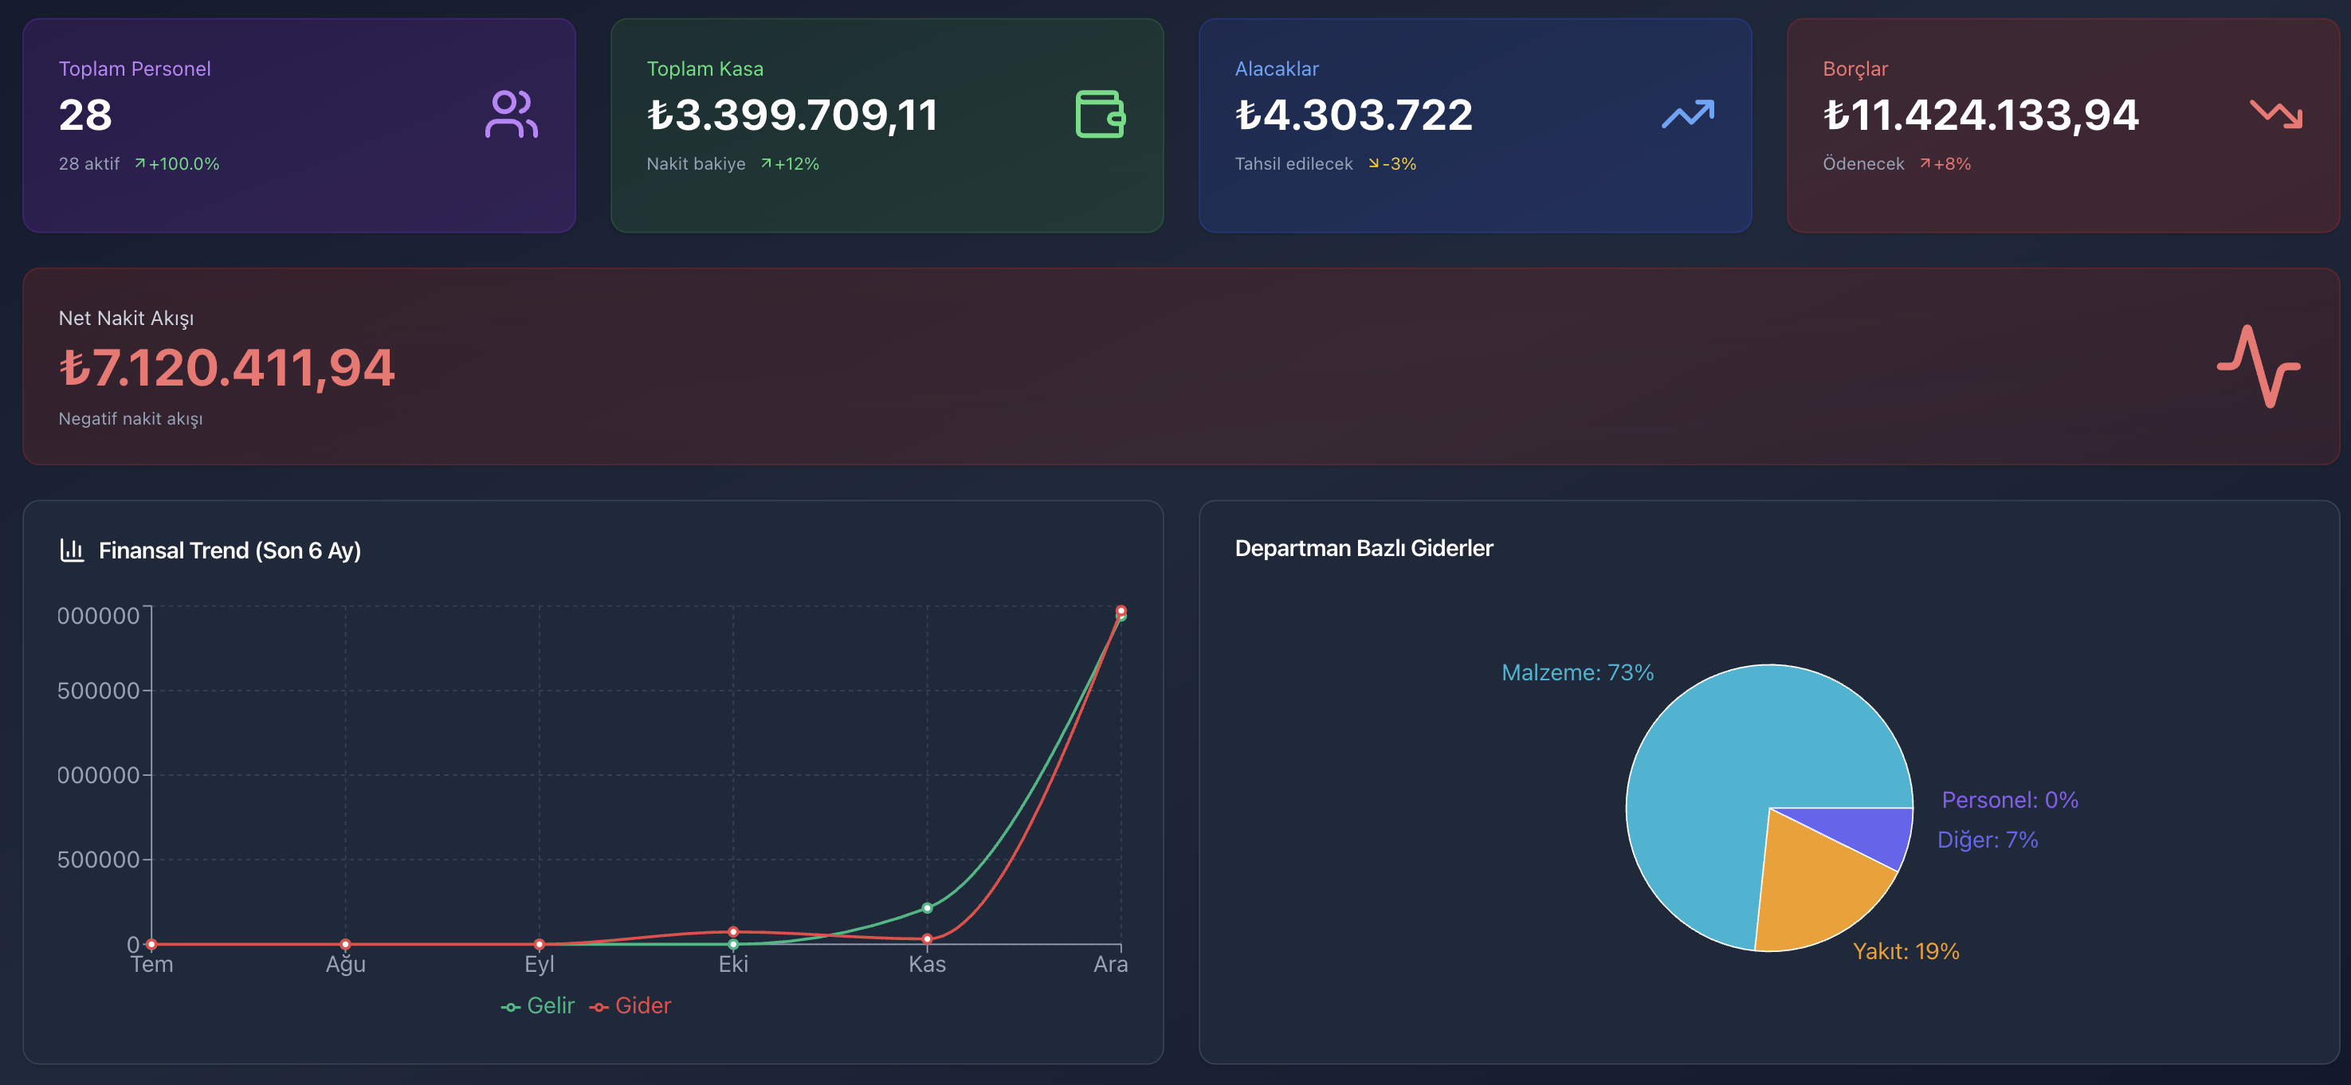The image size is (2351, 1085).
Task: Click the downward trend icon in Borçlar
Action: click(x=2275, y=115)
